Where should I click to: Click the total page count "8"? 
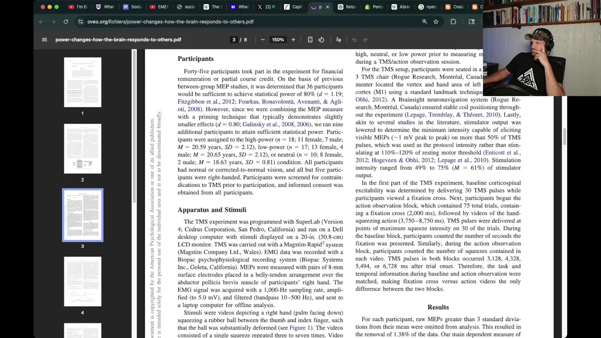tap(245, 40)
